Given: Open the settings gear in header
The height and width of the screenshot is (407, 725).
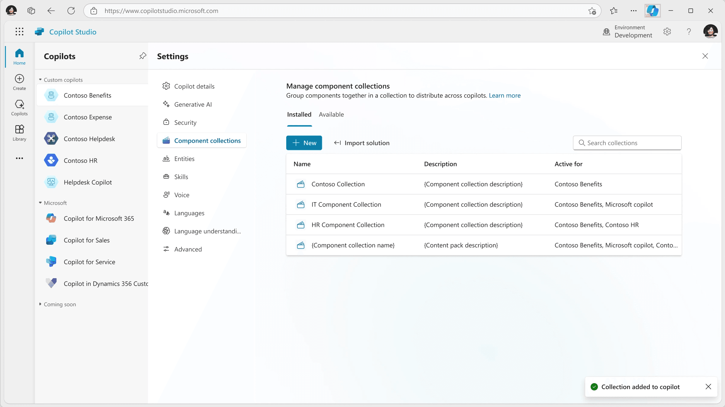Looking at the screenshot, I should point(667,32).
